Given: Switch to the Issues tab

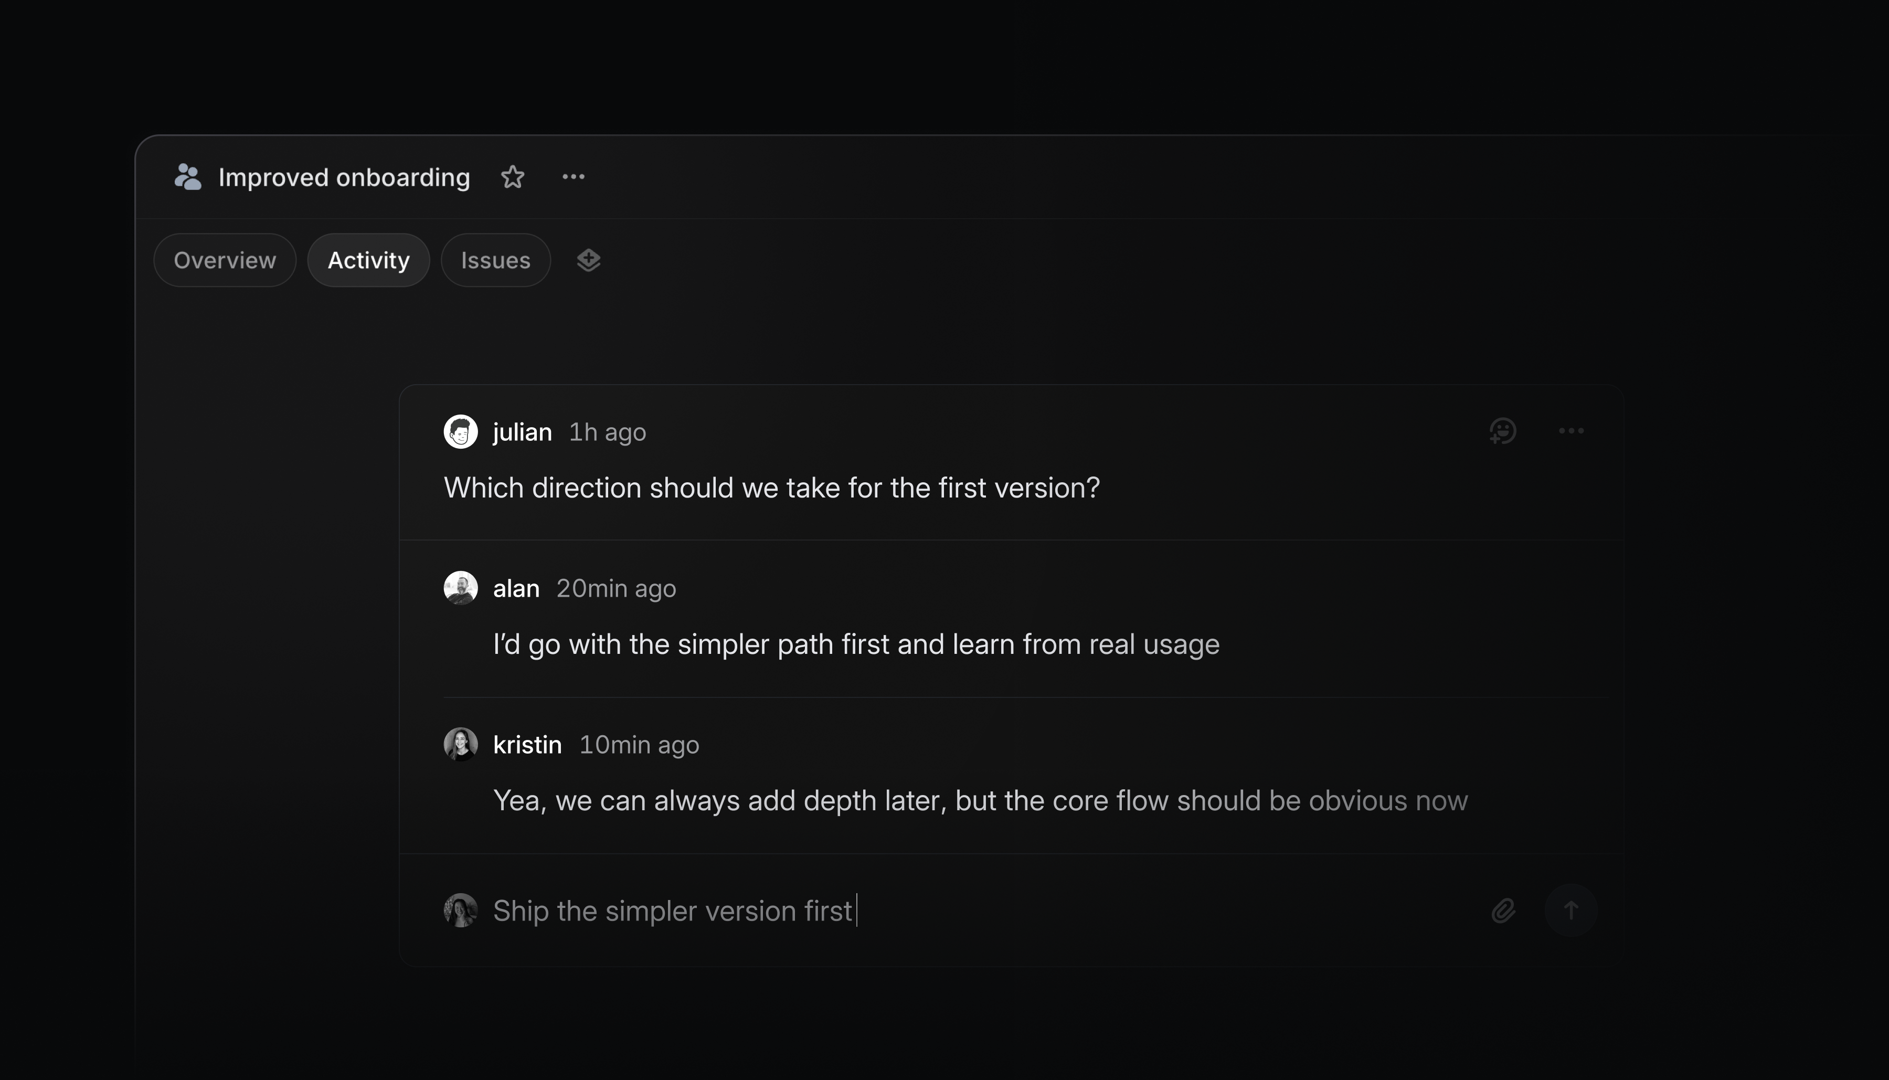Looking at the screenshot, I should click(495, 260).
